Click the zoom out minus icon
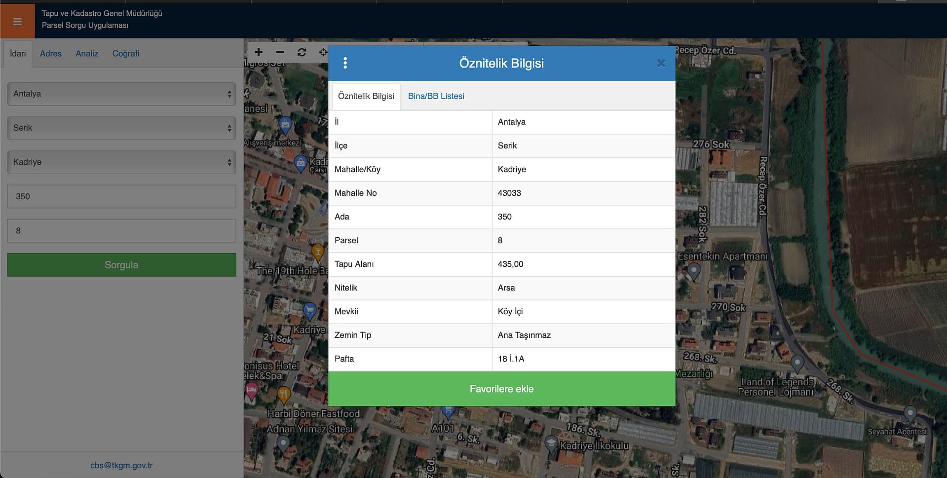The height and width of the screenshot is (478, 947). (280, 52)
